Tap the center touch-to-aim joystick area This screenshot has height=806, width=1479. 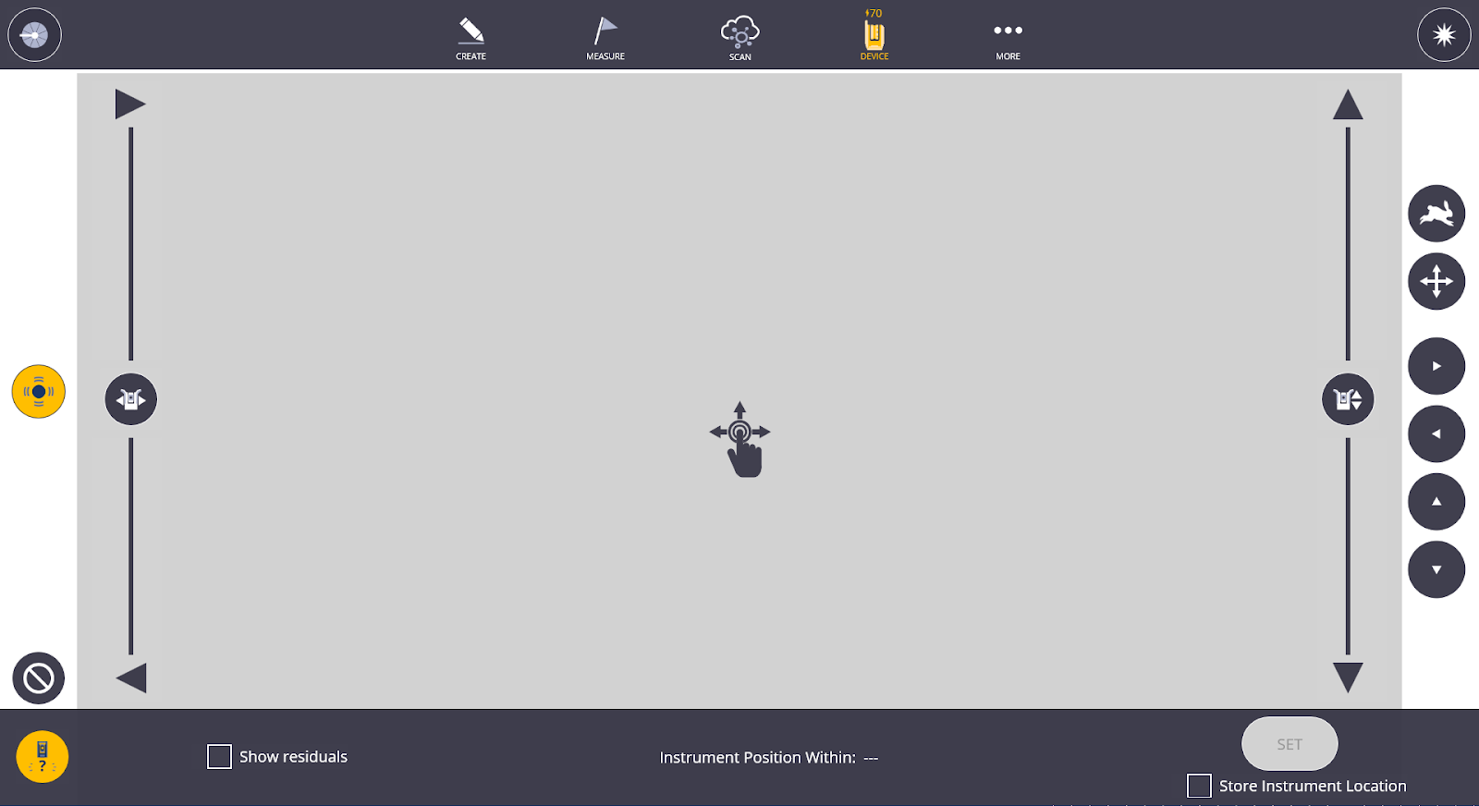coord(739,438)
